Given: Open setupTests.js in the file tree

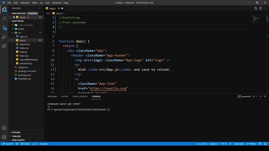Looking at the screenshot, I should point(26,63).
